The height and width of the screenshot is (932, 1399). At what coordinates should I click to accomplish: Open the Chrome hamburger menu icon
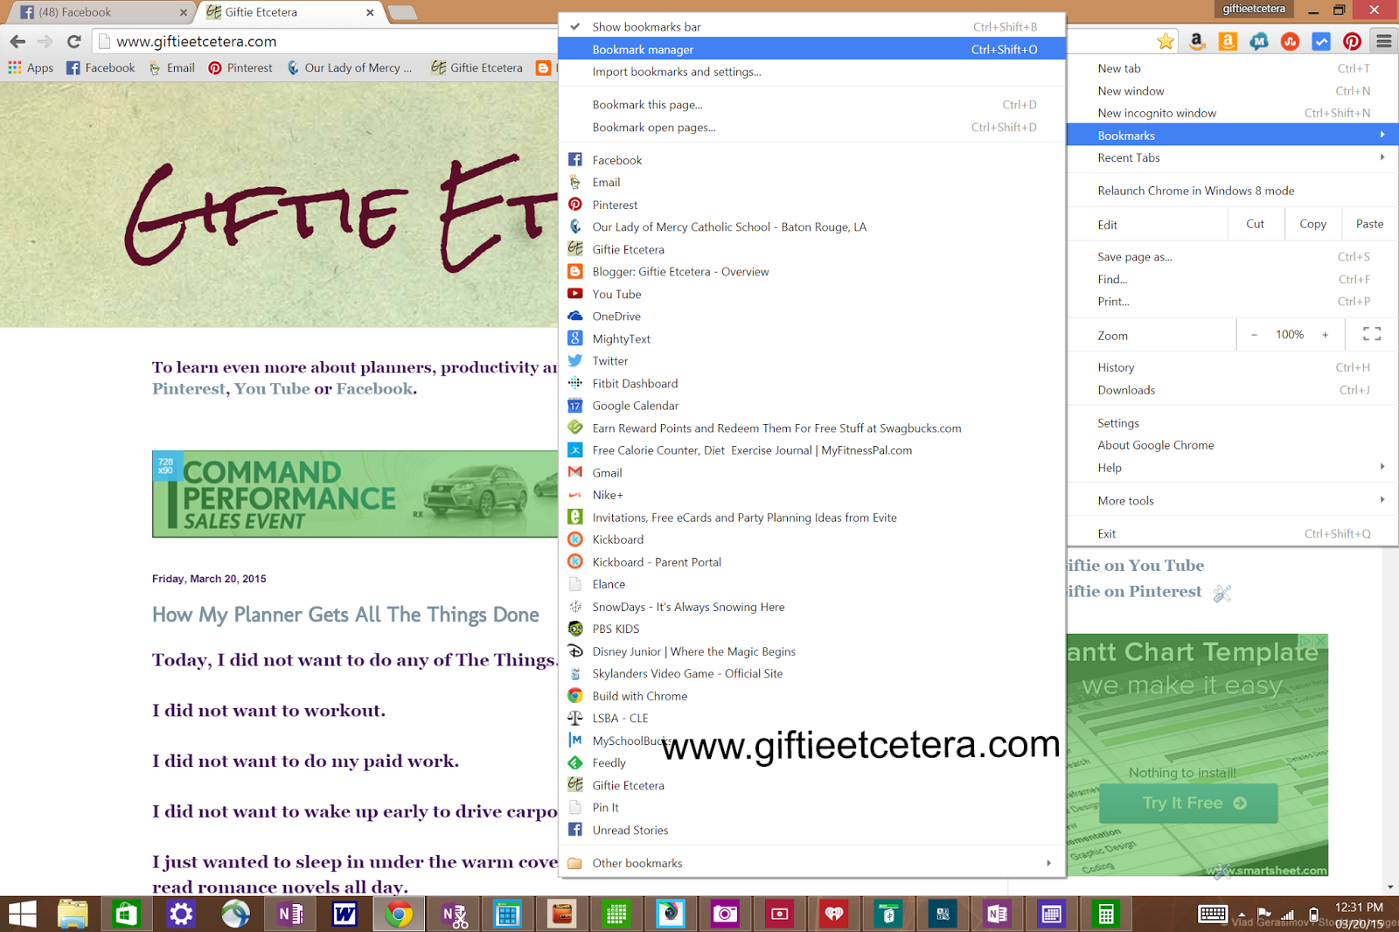tap(1383, 41)
